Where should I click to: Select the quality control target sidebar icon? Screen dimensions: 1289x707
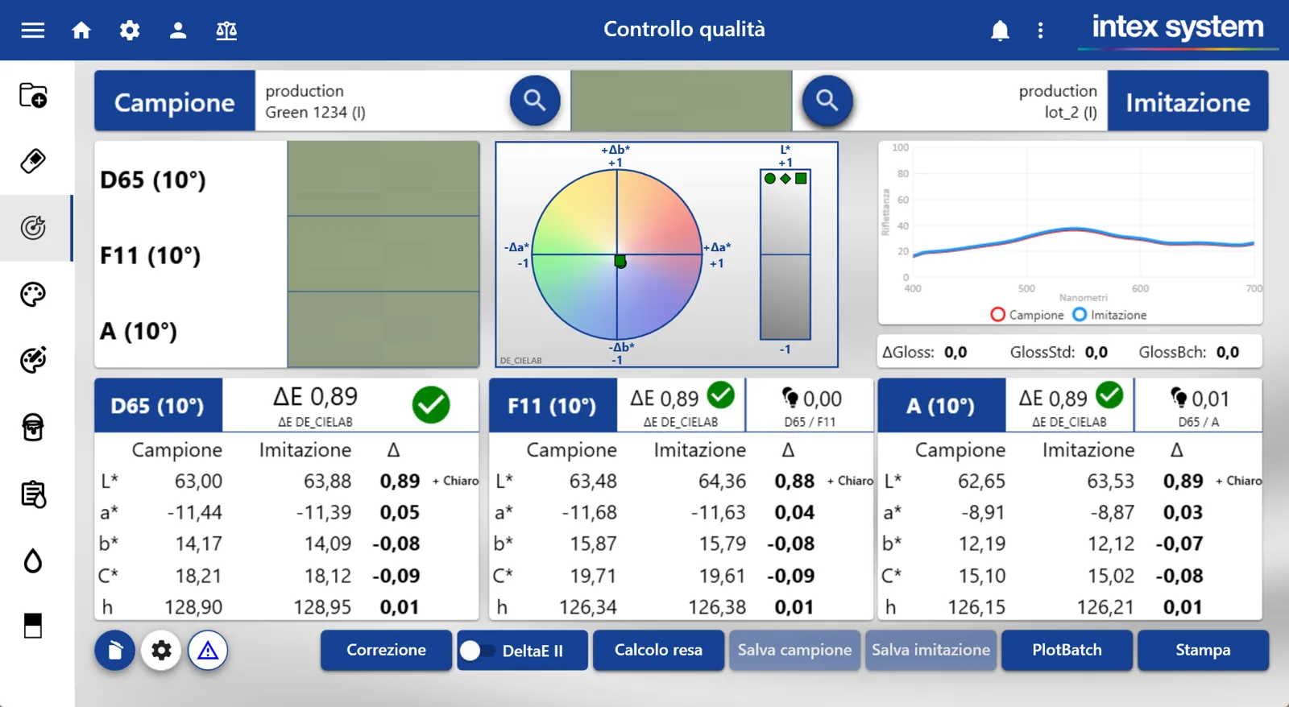[x=33, y=228]
